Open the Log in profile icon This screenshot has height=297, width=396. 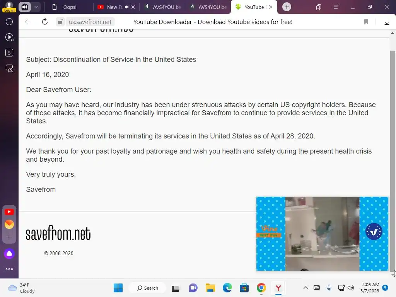click(9, 7)
